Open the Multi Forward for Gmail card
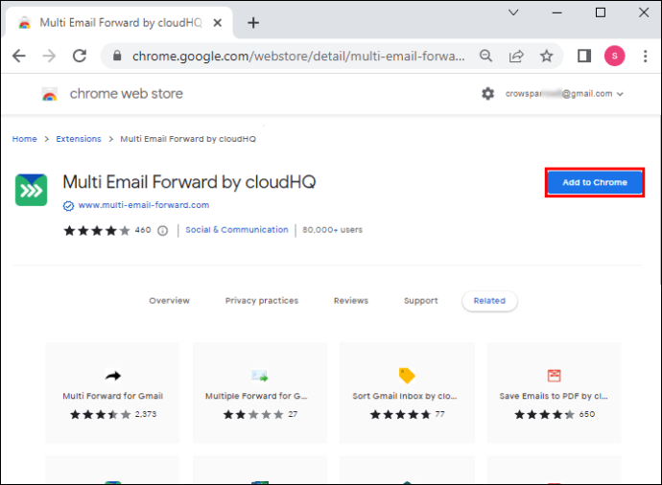662x485 pixels. tap(112, 395)
